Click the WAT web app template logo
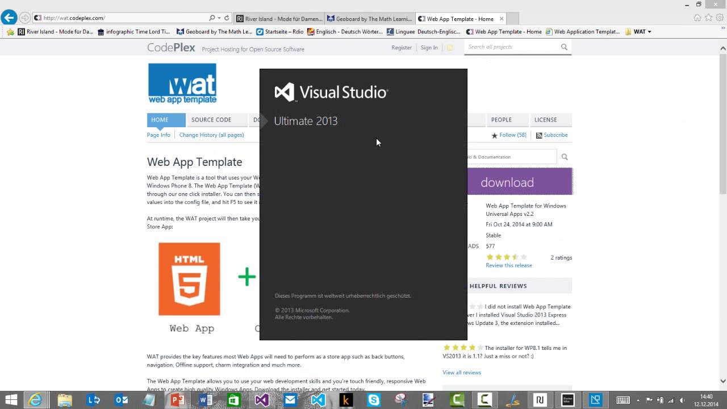Image resolution: width=727 pixels, height=409 pixels. click(182, 84)
